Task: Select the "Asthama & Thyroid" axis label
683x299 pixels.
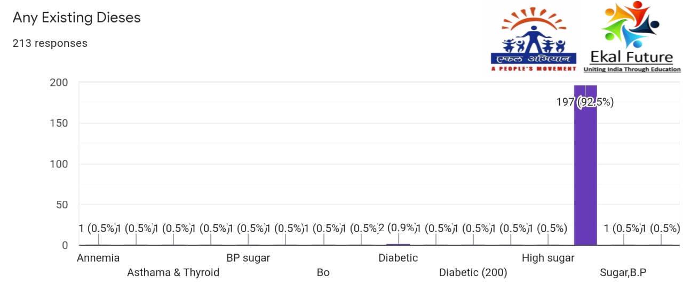Action: coord(173,273)
